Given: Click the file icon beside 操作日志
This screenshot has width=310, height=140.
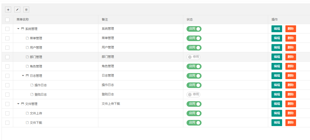Looking at the screenshot, I should [x=32, y=85].
